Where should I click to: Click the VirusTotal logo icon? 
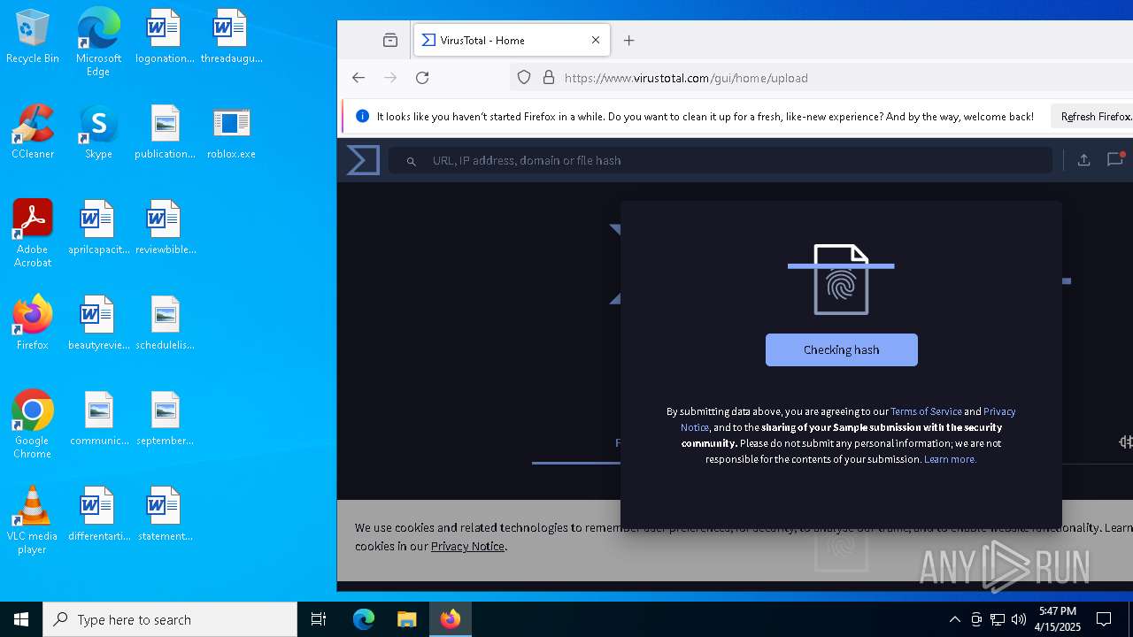(x=363, y=160)
